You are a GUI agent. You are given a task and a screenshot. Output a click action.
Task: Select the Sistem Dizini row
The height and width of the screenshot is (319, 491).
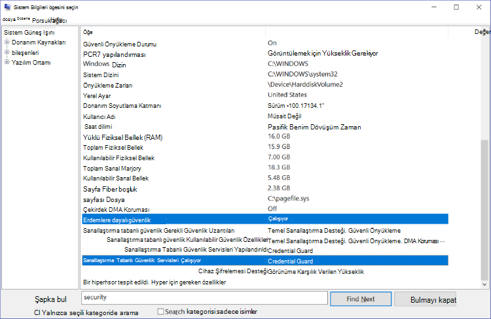coord(265,75)
